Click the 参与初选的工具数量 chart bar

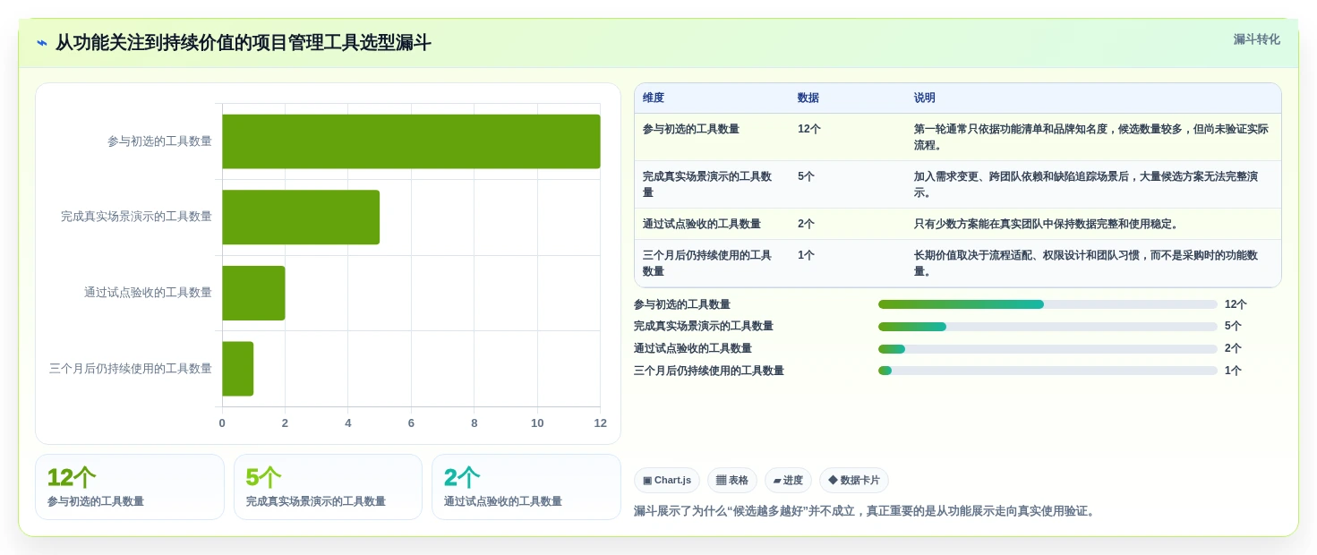(411, 141)
